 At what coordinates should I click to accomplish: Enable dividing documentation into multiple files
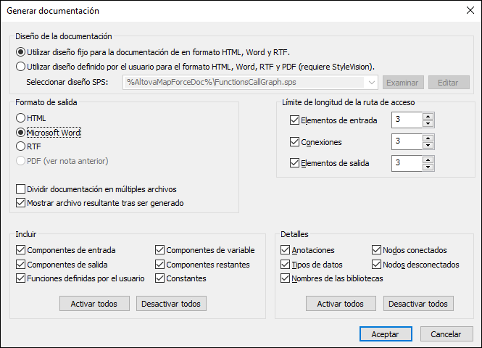point(20,189)
